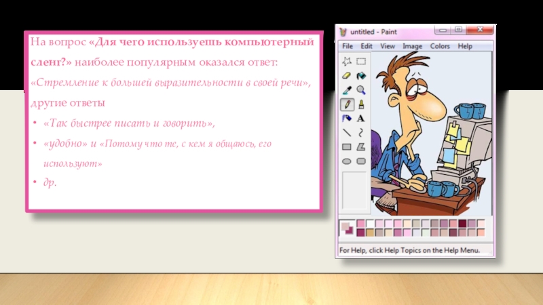Screen dimensions: 543x305
Task: Select the straight Line tool
Action: click(347, 132)
